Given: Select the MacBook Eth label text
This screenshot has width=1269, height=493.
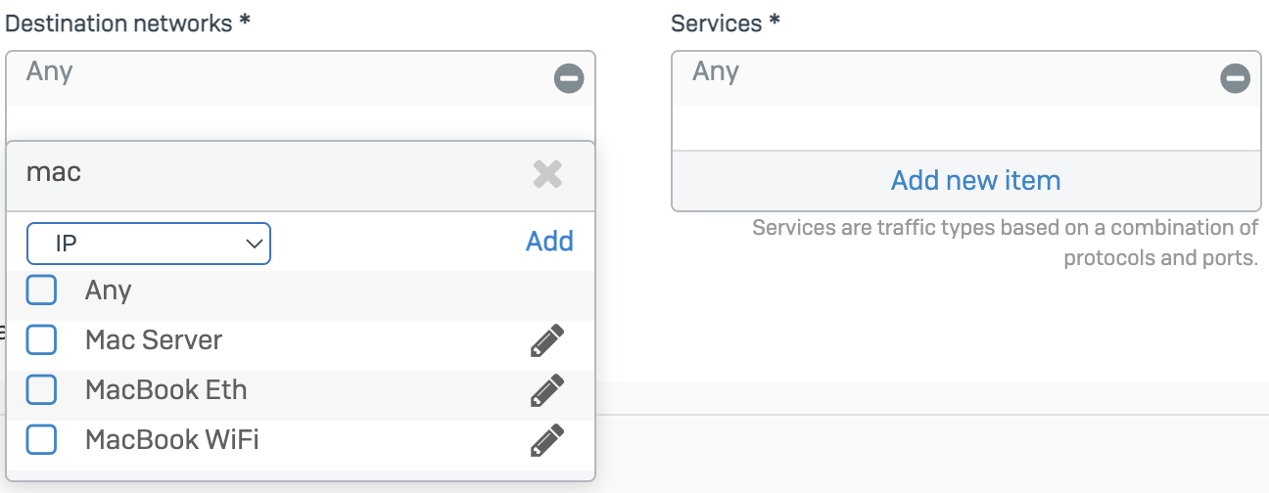Looking at the screenshot, I should [166, 390].
